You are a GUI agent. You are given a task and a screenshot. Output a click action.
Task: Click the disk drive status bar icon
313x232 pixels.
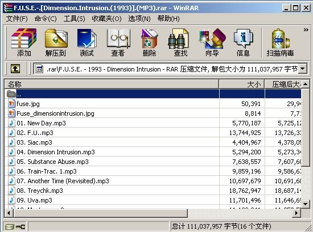tap(10, 227)
